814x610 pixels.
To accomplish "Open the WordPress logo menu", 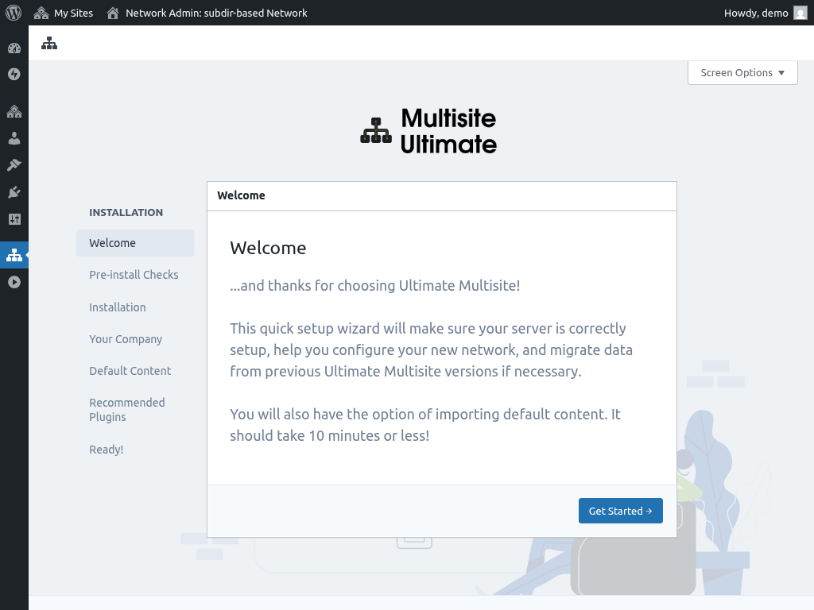I will coord(14,13).
